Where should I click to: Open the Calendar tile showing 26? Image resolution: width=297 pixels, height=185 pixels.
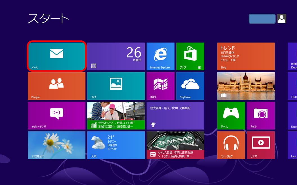[116, 56]
